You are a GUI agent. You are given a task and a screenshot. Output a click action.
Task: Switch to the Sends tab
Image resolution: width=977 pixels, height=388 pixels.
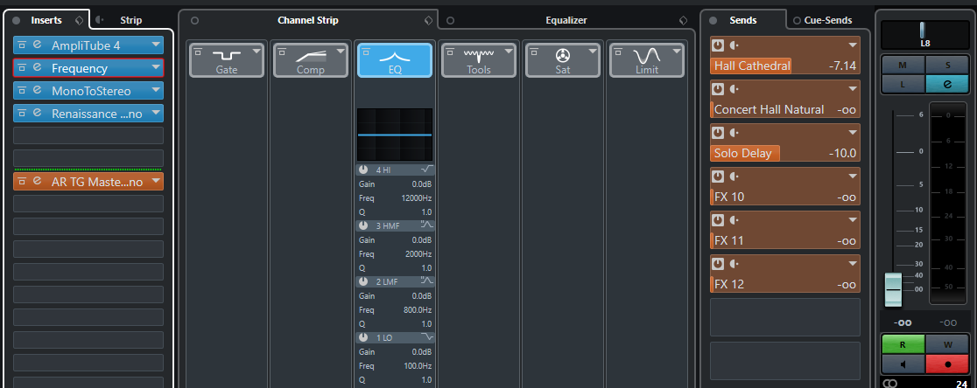(742, 20)
